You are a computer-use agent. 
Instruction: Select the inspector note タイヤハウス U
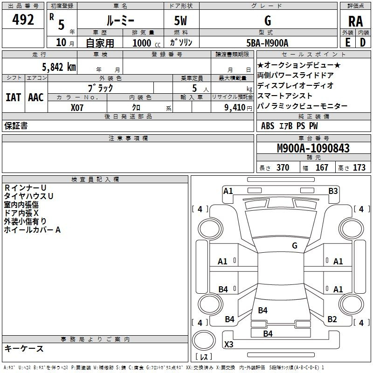(x=28, y=196)
